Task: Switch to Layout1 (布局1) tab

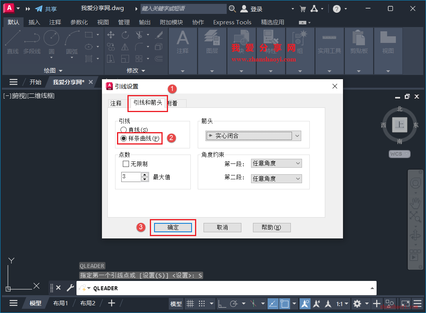Action: click(x=60, y=303)
